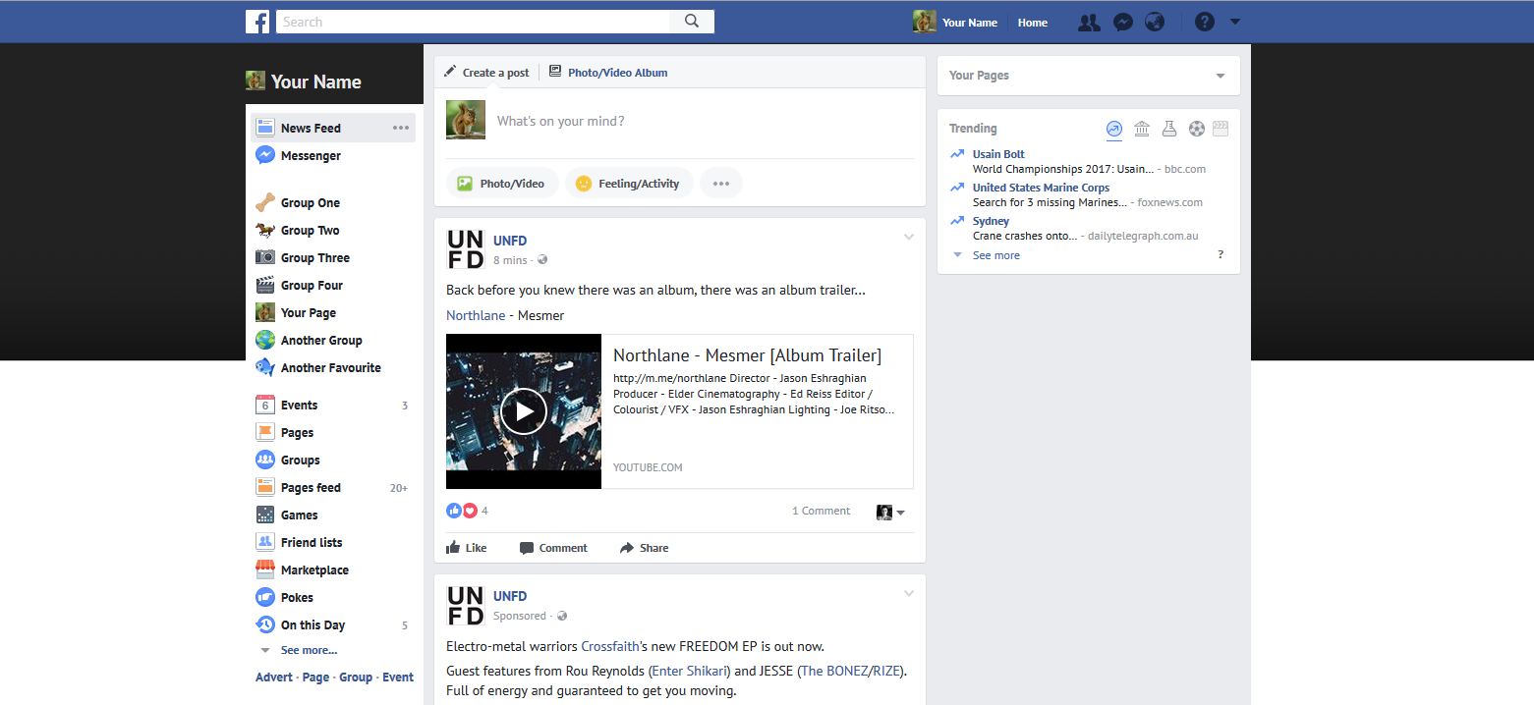Select Top Trends icon in Trending
This screenshot has height=705, width=1534.
pyautogui.click(x=1113, y=129)
